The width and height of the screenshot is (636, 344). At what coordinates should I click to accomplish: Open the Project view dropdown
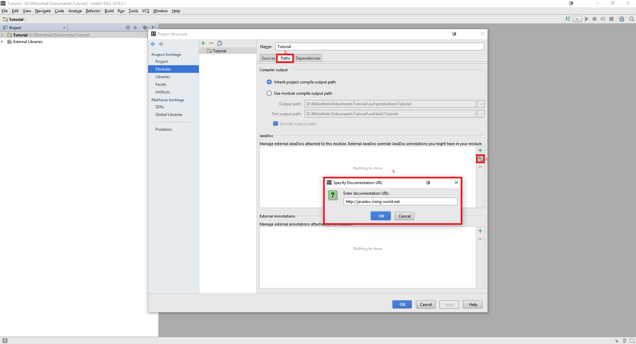click(x=64, y=28)
